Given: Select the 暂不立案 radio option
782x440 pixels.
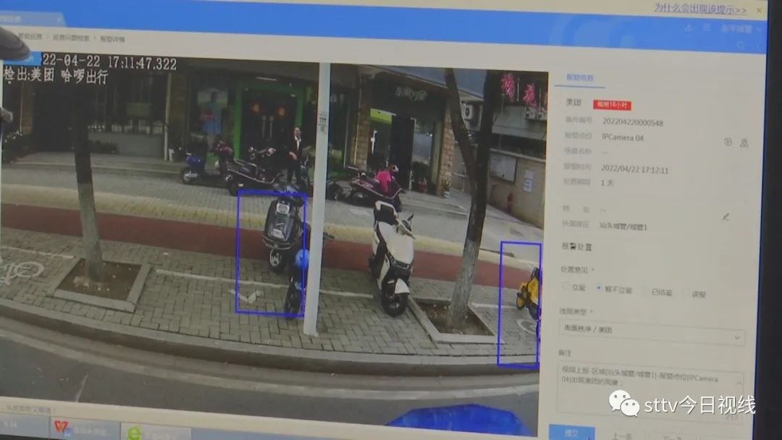Looking at the screenshot, I should pyautogui.click(x=599, y=289).
